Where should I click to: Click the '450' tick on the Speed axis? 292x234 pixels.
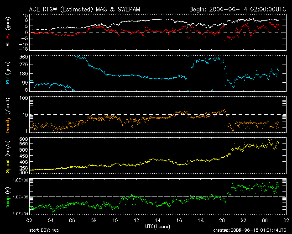point(24,156)
